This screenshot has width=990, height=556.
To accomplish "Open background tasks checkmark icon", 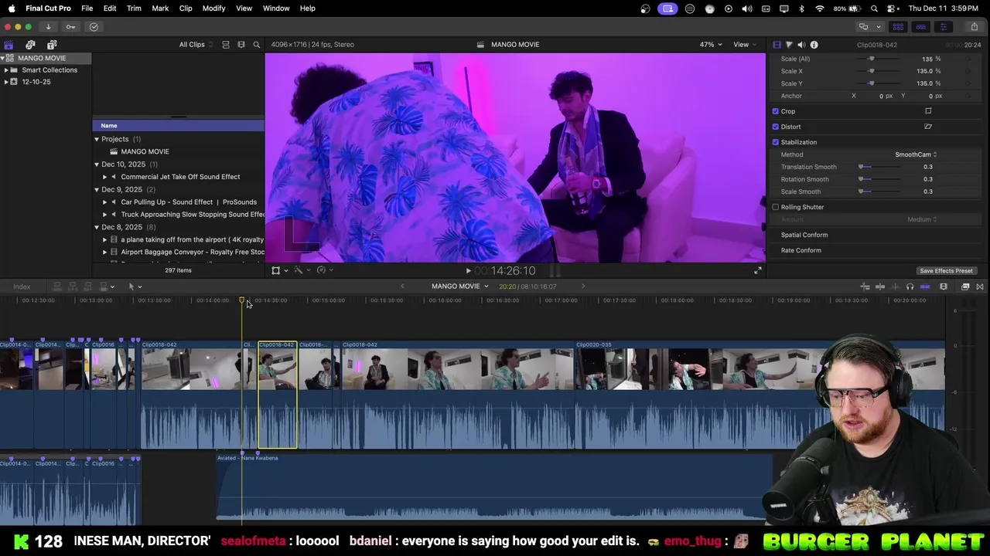I will click(94, 27).
